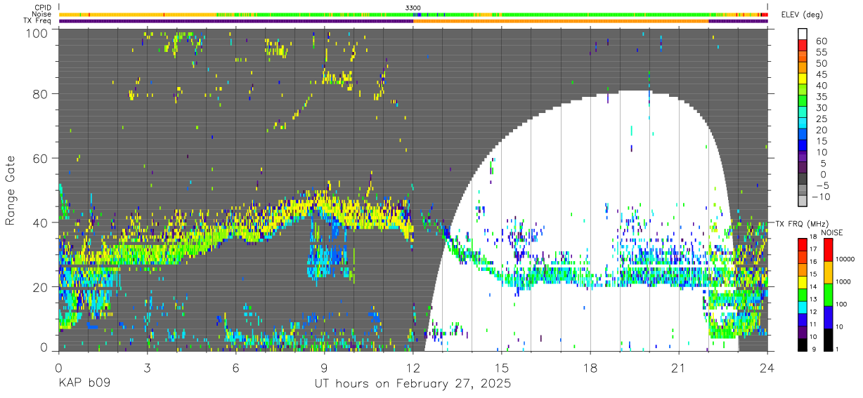Click the NOISE legend value 10000
The image size is (863, 398).
point(845,259)
